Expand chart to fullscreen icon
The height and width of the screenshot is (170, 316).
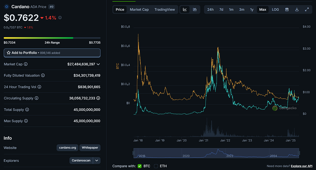pyautogui.click(x=307, y=9)
